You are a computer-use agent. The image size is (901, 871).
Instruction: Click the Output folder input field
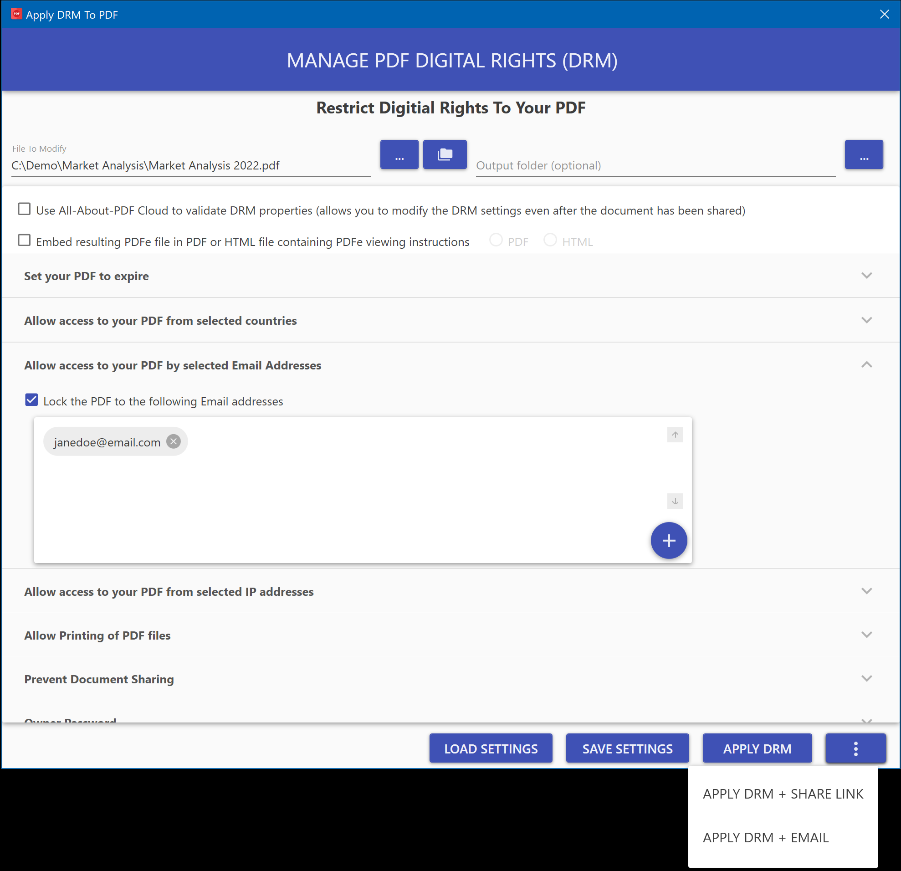coord(655,165)
